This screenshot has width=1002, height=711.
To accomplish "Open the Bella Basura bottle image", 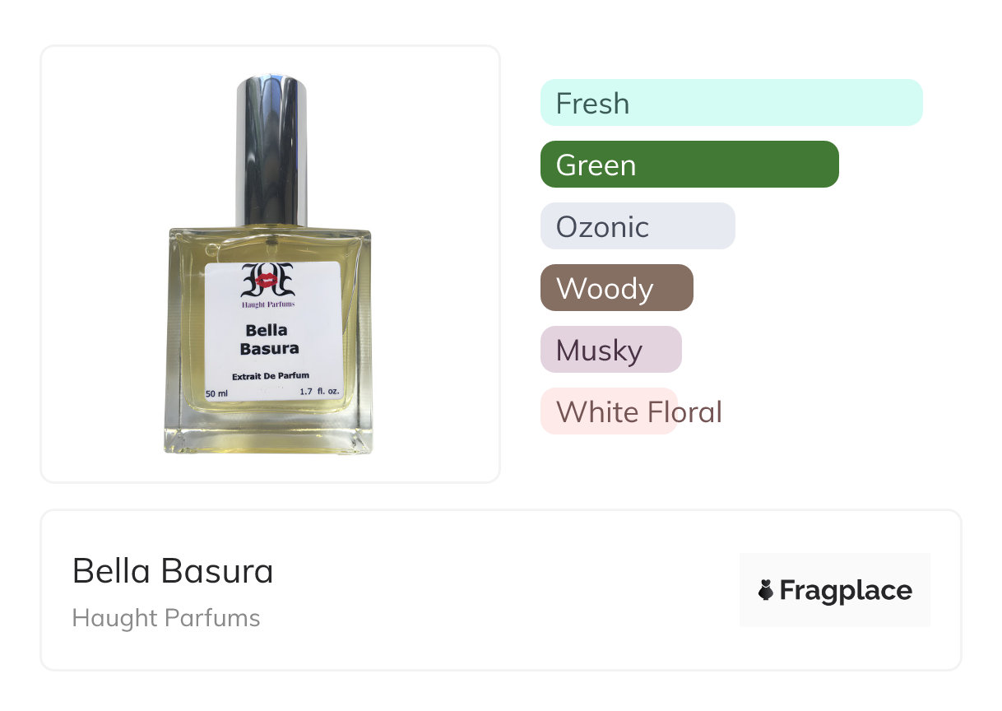I will click(x=269, y=265).
